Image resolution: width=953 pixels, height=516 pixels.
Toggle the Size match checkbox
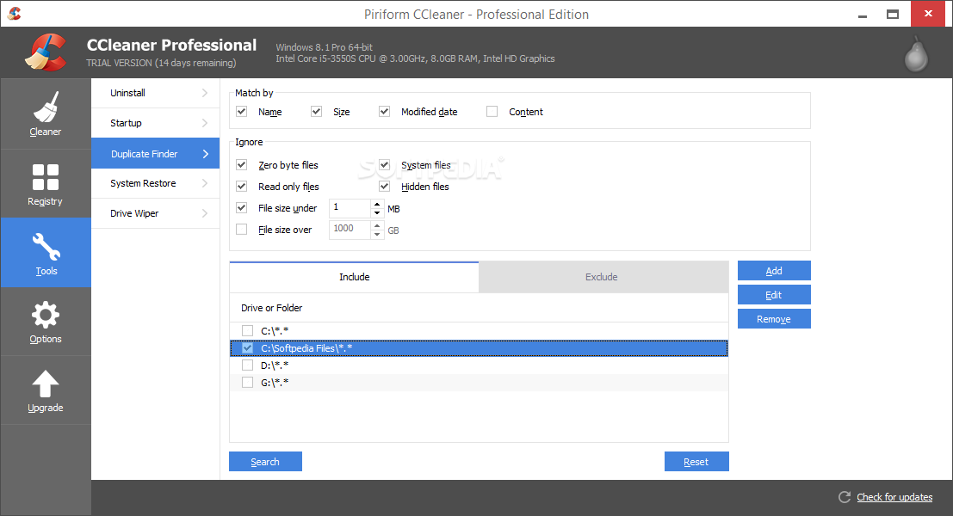(316, 112)
